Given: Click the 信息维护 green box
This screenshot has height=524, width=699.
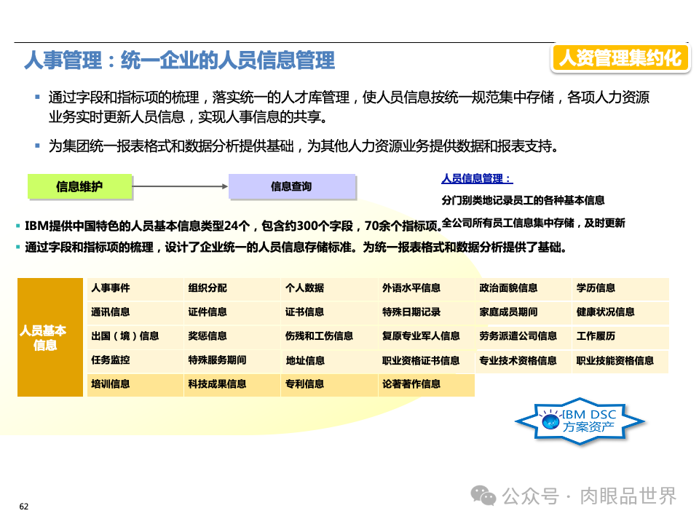Looking at the screenshot, I should pyautogui.click(x=80, y=186).
